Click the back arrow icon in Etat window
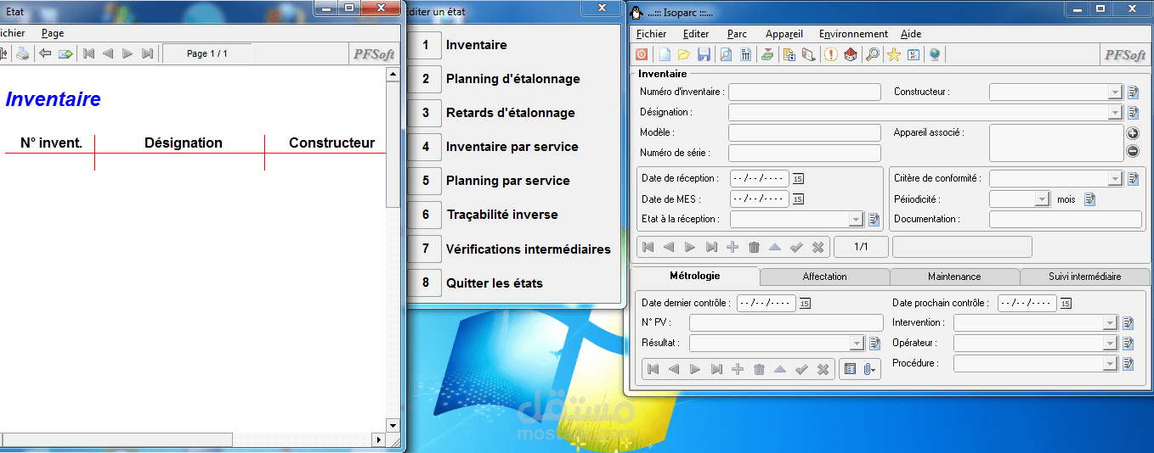This screenshot has height=453, width=1154. coord(45,53)
